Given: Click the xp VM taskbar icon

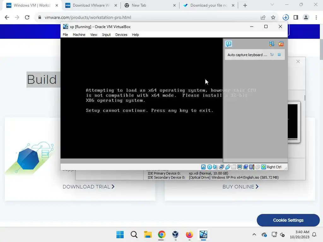Looking at the screenshot, I should click(203, 234).
